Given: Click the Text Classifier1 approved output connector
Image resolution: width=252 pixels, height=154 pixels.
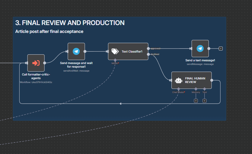Looking at the screenshot, I should pyautogui.click(x=148, y=48).
